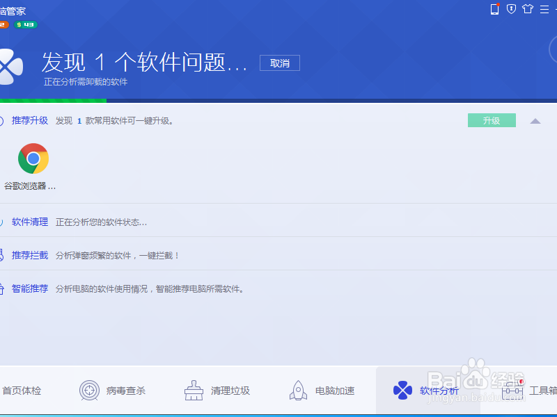Toggle the 智能推荐 smart recommendation entry

(x=29, y=289)
